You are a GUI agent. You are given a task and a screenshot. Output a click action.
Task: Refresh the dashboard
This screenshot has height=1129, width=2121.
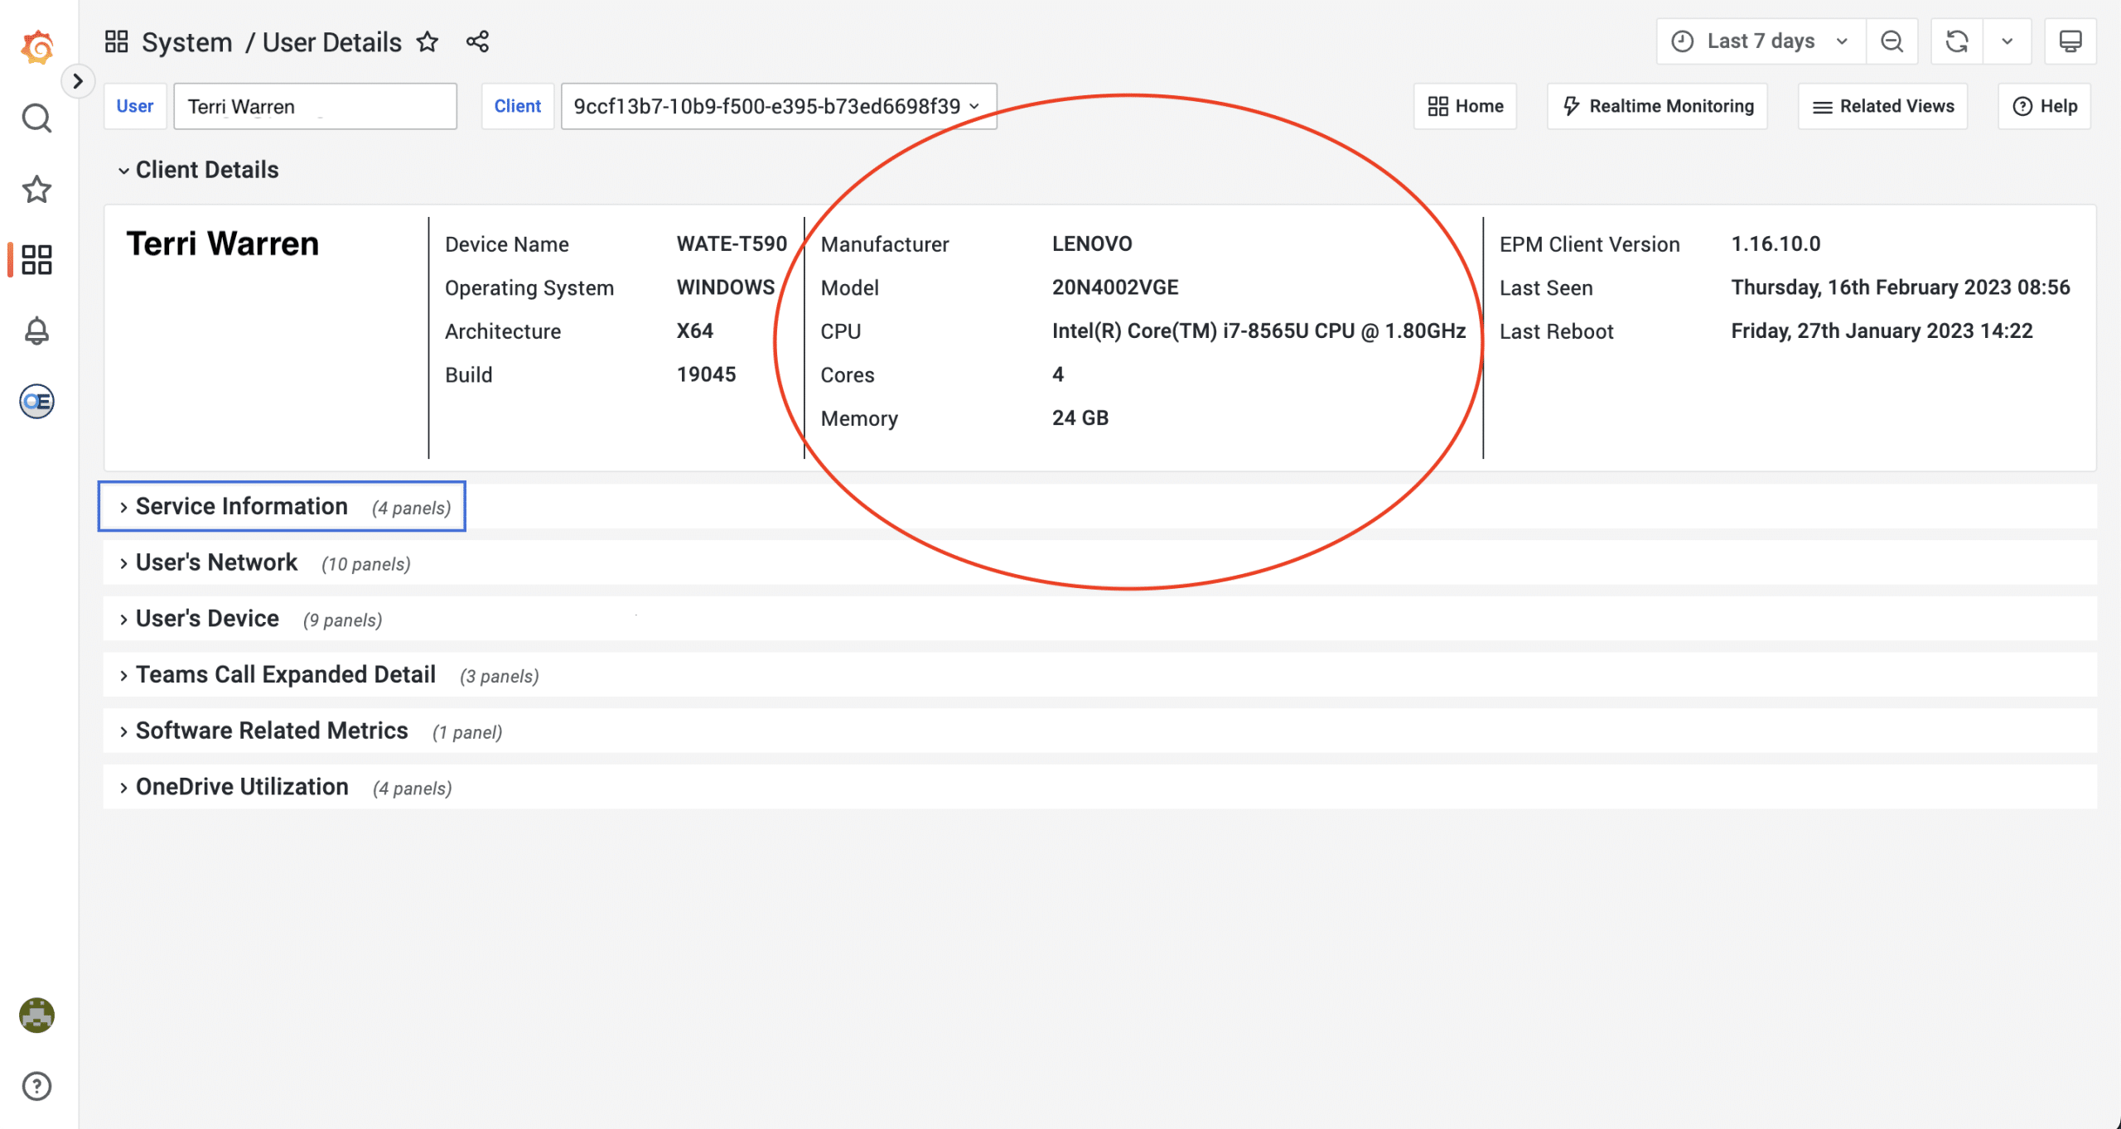pyautogui.click(x=1957, y=41)
